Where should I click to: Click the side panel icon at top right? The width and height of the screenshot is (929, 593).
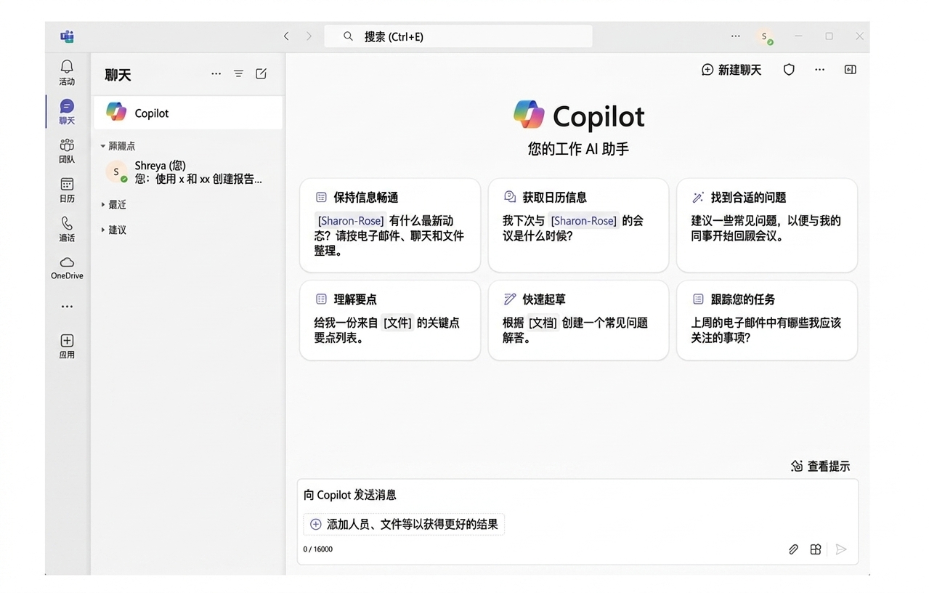pos(850,70)
